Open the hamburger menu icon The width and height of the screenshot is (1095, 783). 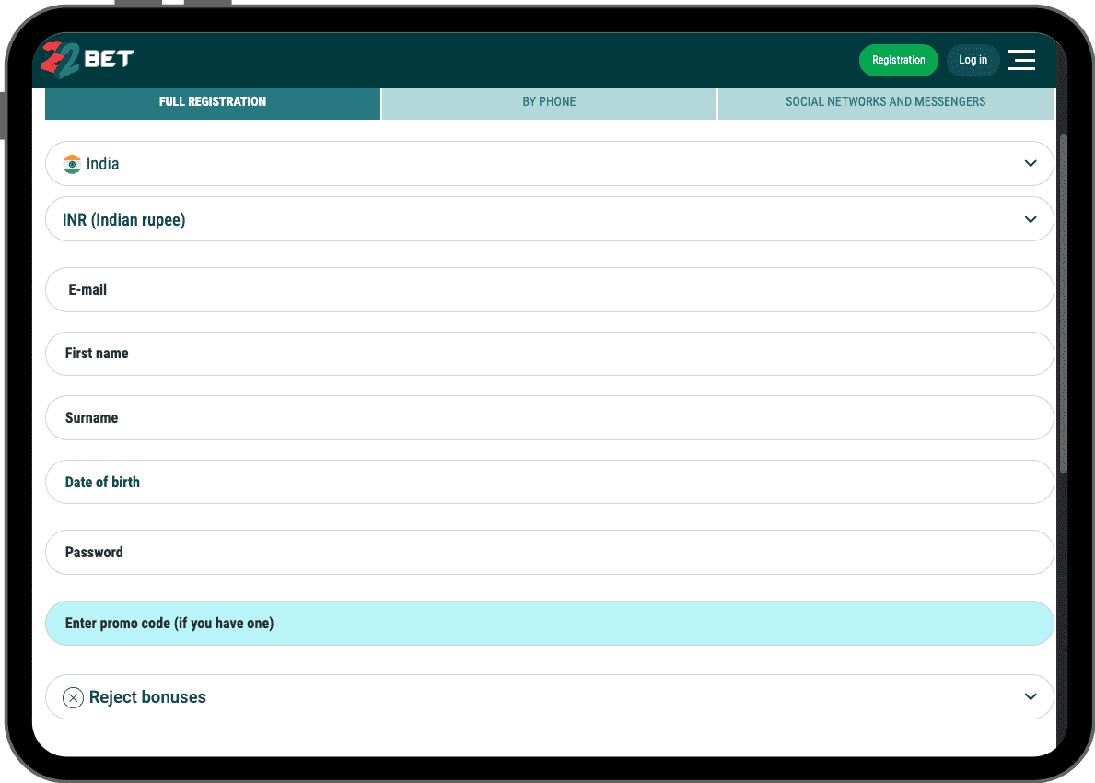(x=1021, y=60)
